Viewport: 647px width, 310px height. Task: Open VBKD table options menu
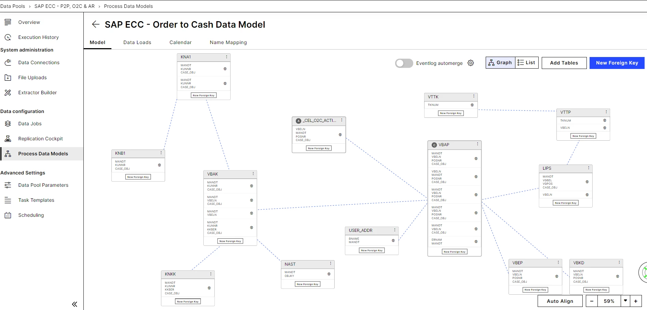pyautogui.click(x=619, y=263)
